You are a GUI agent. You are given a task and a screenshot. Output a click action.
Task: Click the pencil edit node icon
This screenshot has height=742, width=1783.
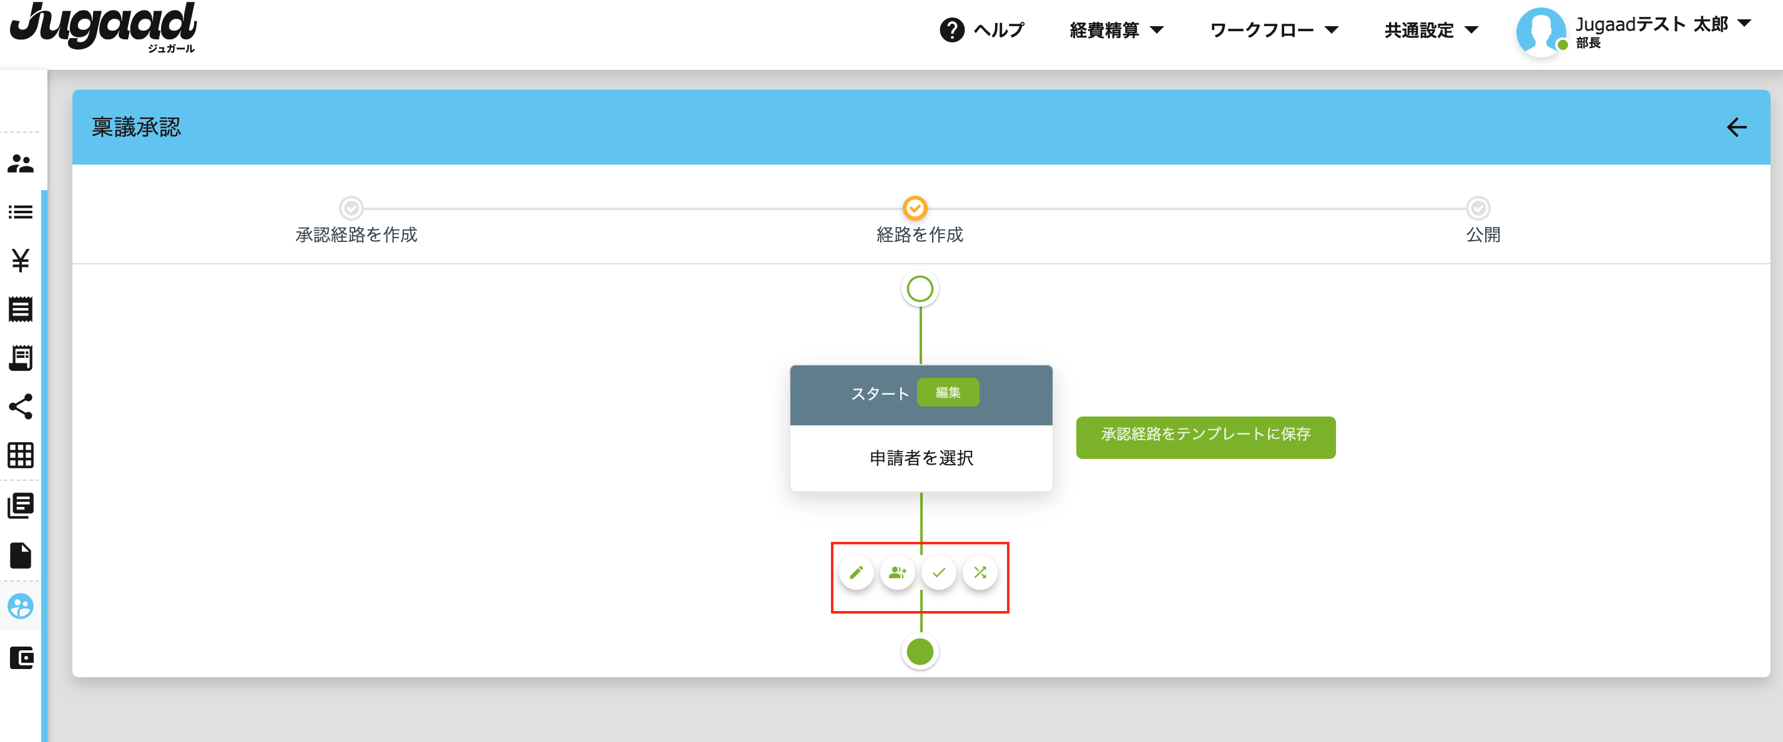pyautogui.click(x=856, y=572)
